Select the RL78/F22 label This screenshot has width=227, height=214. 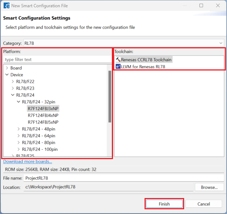[25, 81]
